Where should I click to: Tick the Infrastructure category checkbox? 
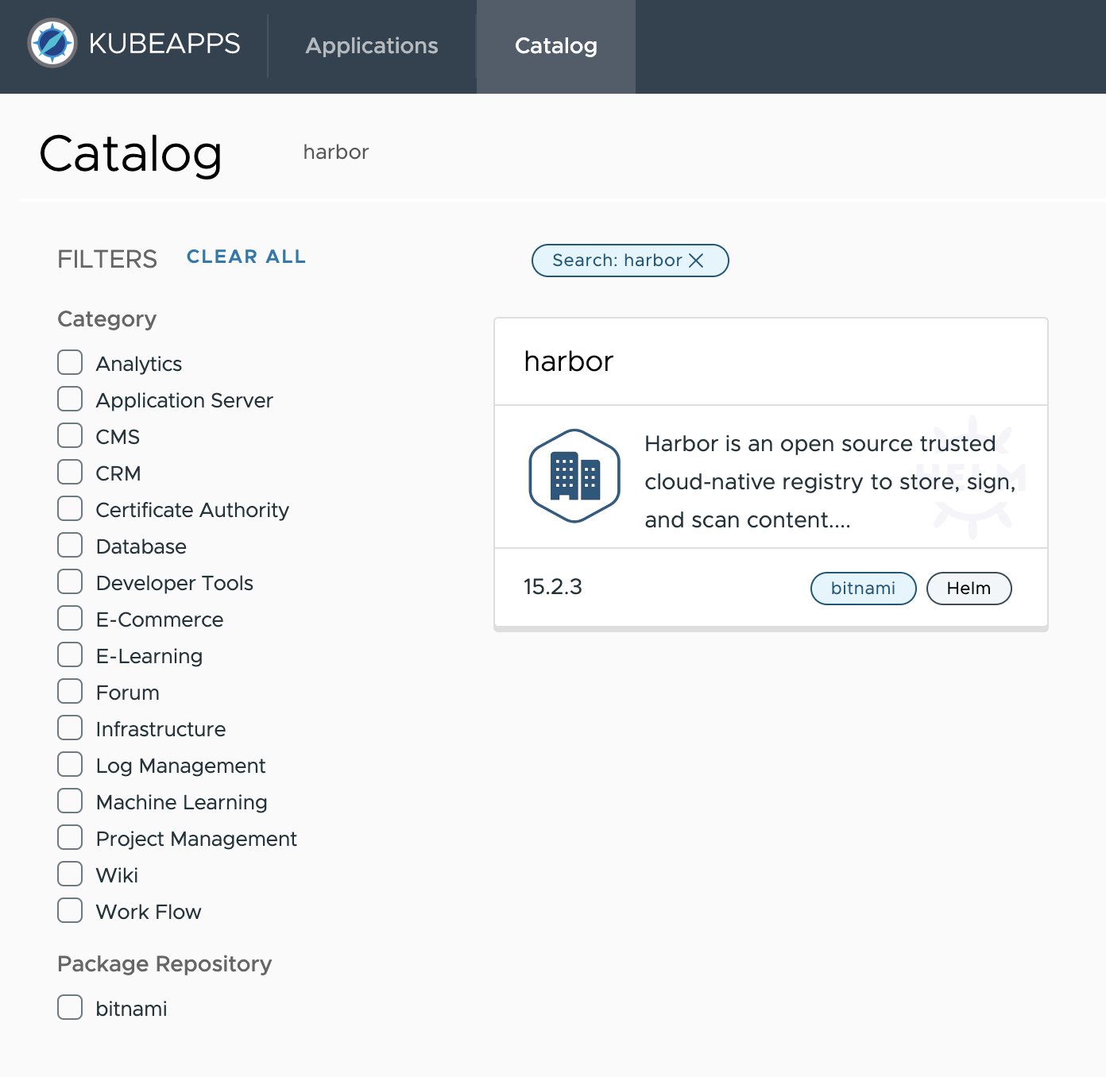tap(70, 728)
